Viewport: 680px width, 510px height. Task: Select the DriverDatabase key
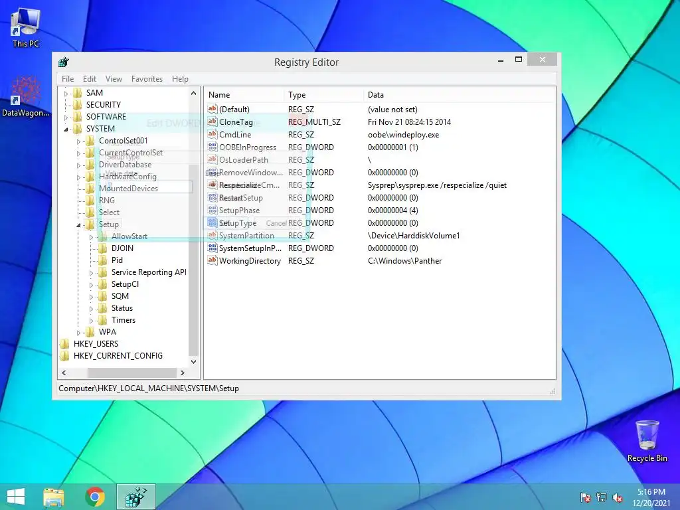point(125,165)
